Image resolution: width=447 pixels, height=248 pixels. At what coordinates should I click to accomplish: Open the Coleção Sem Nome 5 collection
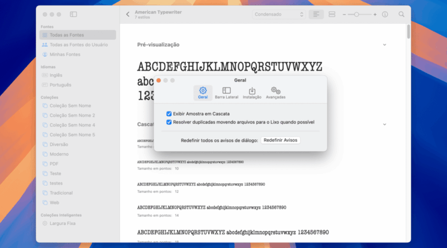78,134
